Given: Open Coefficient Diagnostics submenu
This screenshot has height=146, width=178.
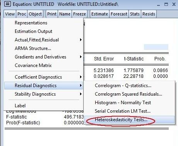Looking at the screenshot, I should pos(44,77).
